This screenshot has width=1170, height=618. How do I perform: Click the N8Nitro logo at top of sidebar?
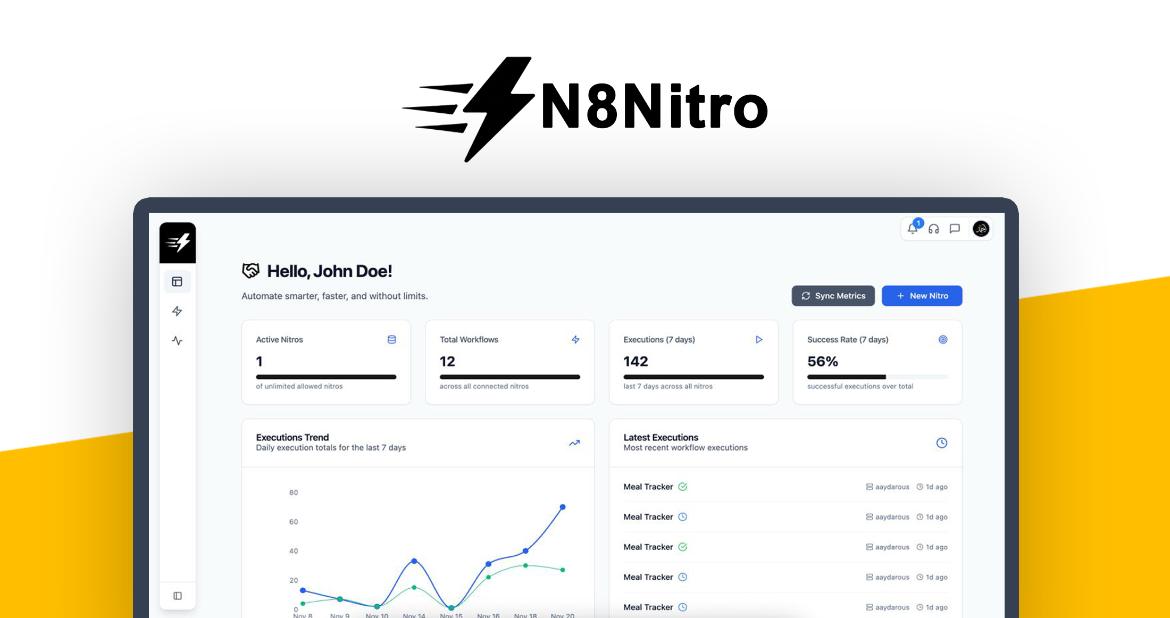pos(178,243)
